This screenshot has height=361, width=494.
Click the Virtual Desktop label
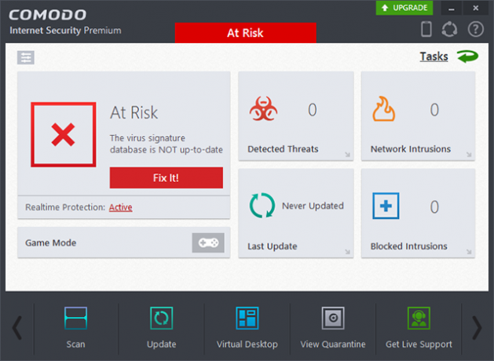(x=247, y=345)
